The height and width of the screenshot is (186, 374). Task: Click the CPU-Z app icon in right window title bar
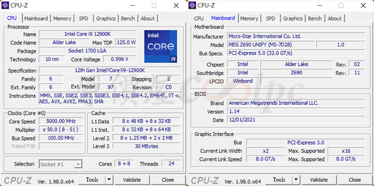192,5
